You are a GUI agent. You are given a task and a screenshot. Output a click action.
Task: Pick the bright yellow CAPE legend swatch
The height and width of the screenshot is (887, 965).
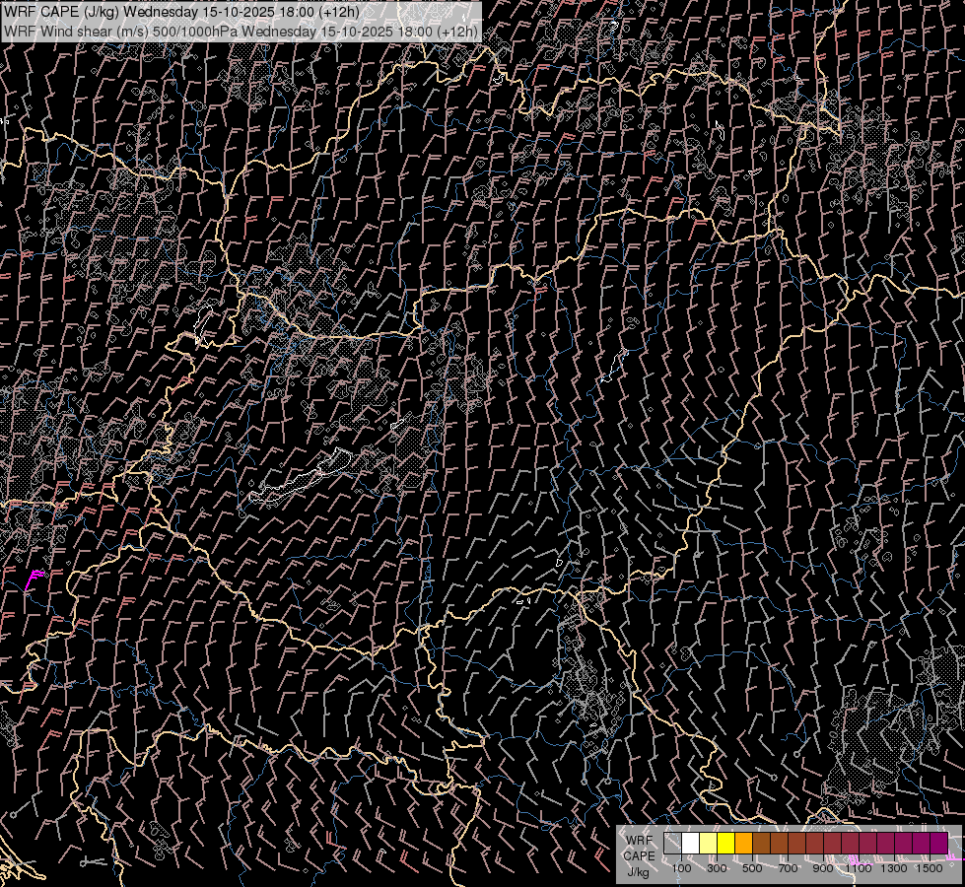point(725,844)
